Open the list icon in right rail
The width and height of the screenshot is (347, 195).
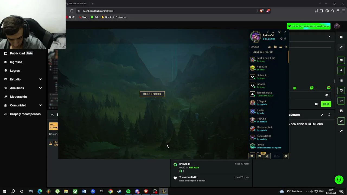tap(341, 80)
